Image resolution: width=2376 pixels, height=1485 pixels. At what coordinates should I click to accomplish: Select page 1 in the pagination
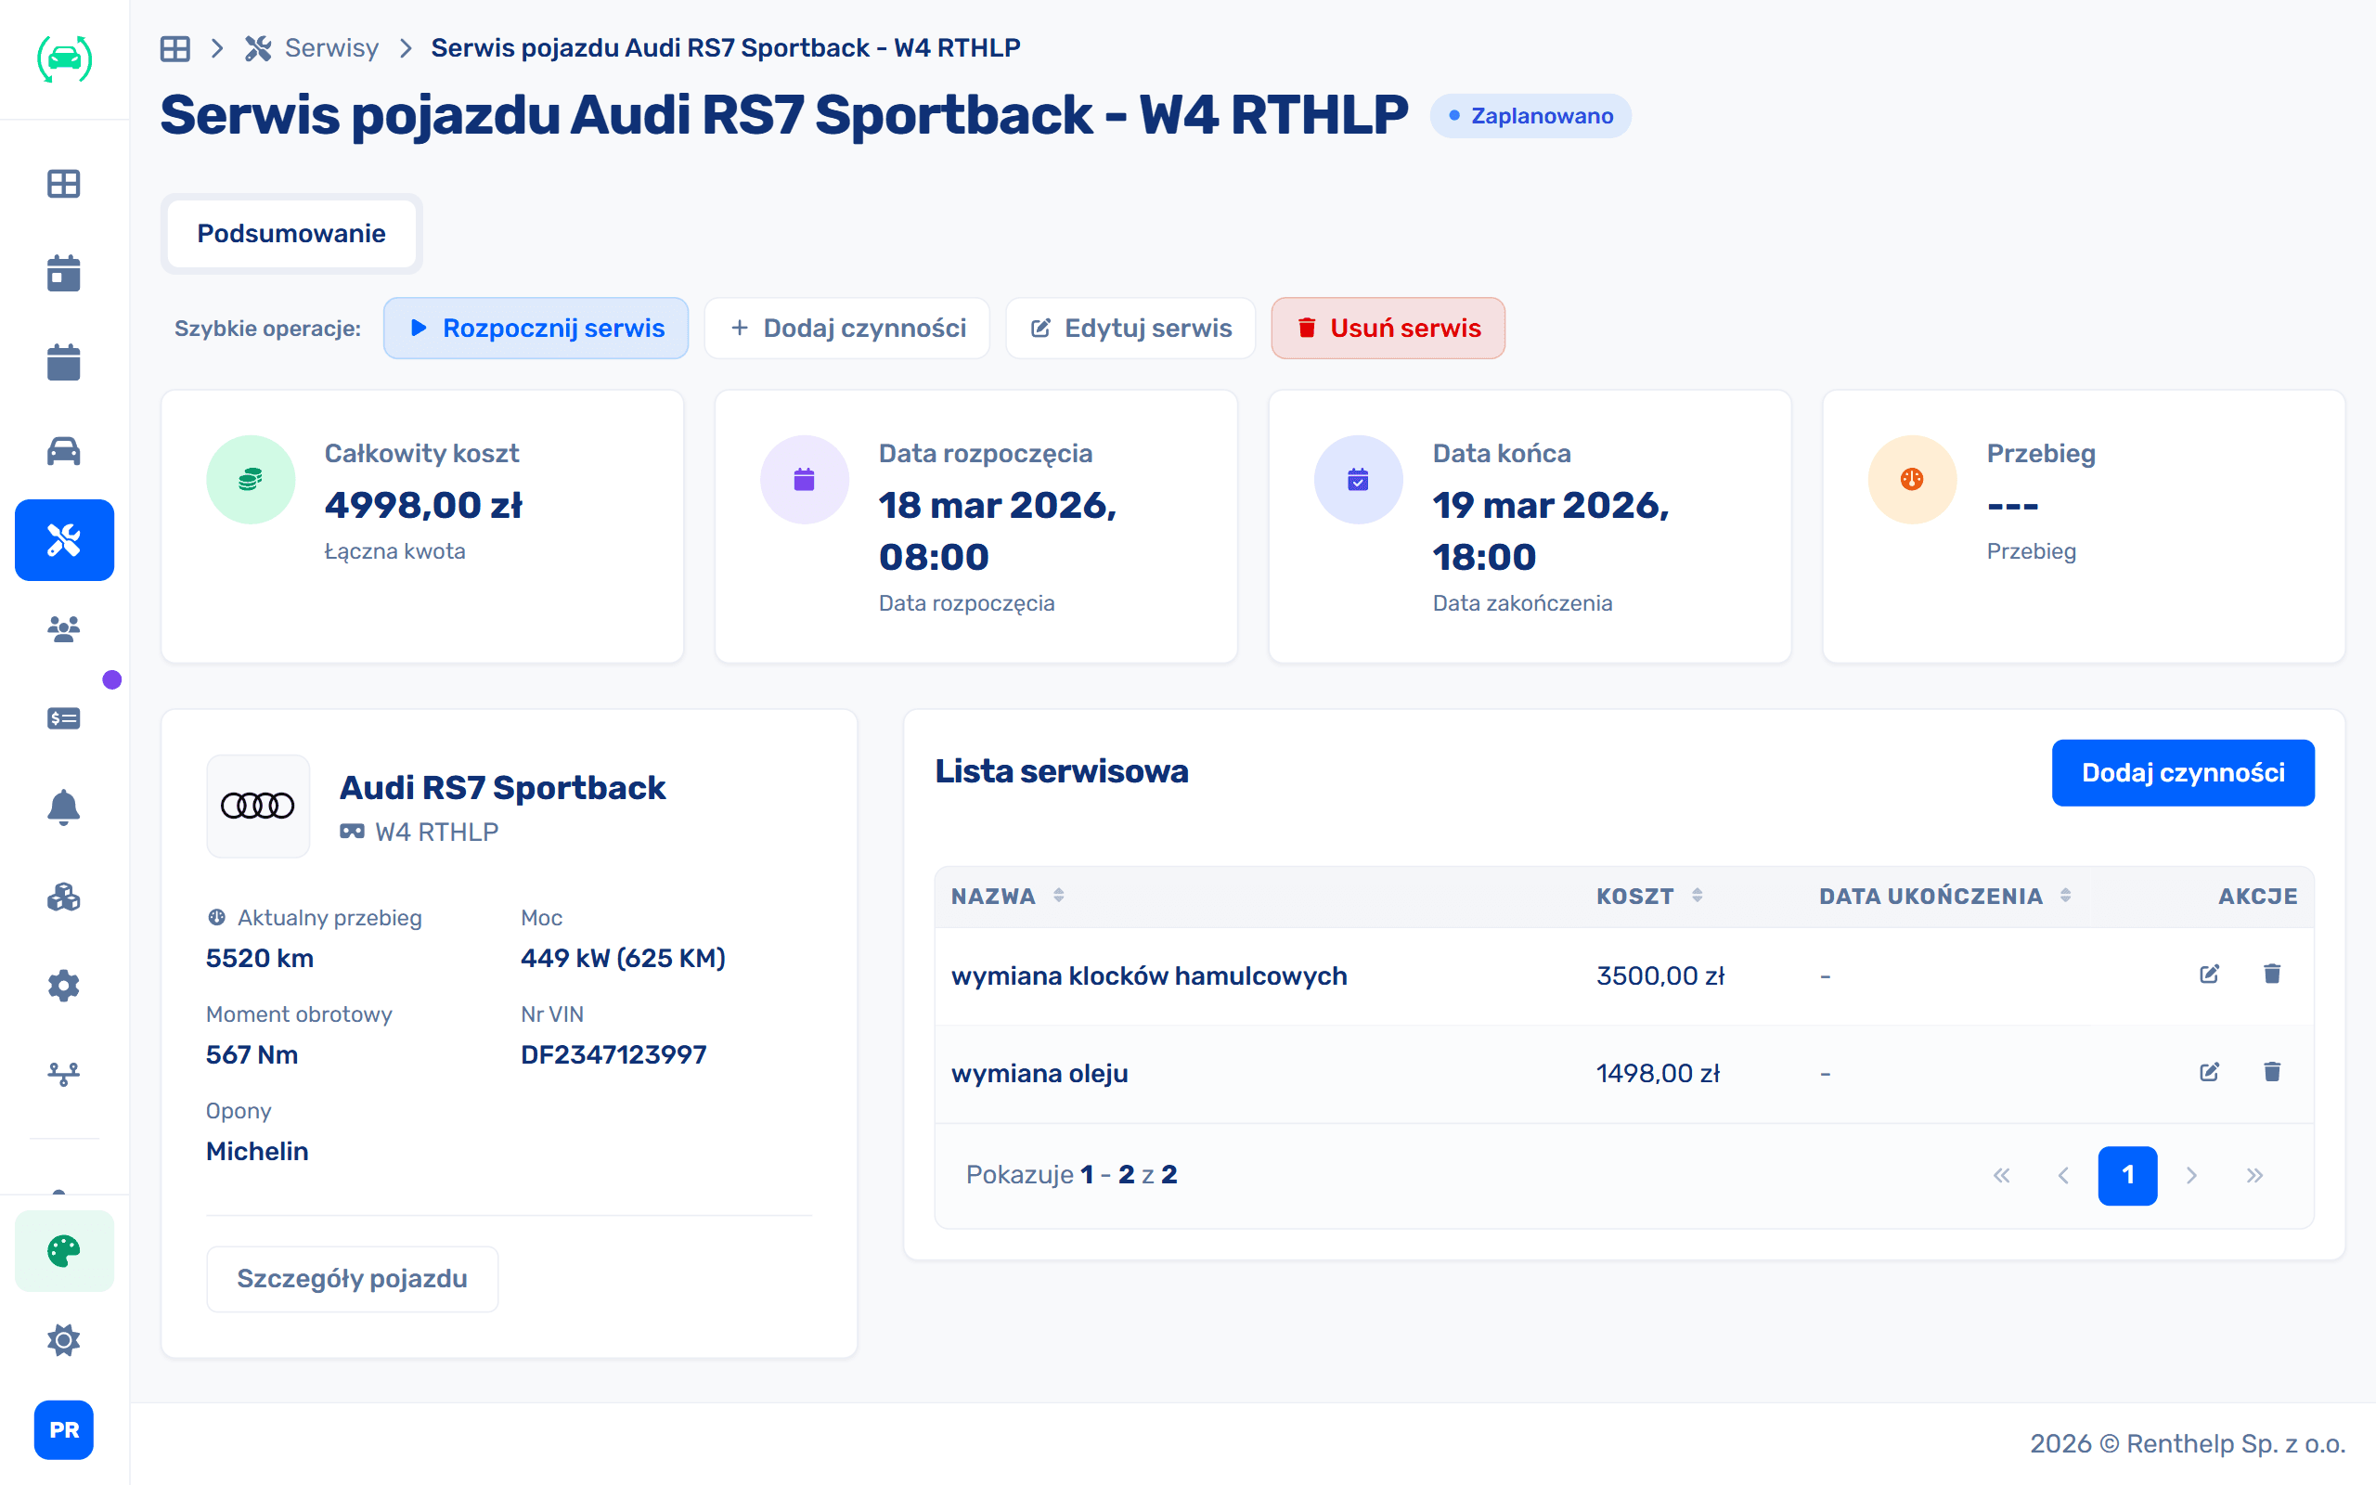2127,1176
